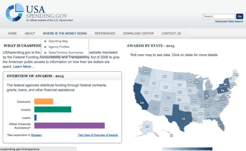Choose State/Territory Summaries menu entry
Screen dimensions: 246x151
tap(66, 53)
